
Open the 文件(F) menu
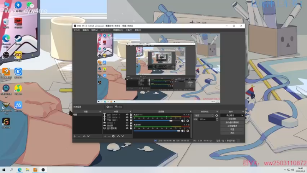[x=77, y=30]
